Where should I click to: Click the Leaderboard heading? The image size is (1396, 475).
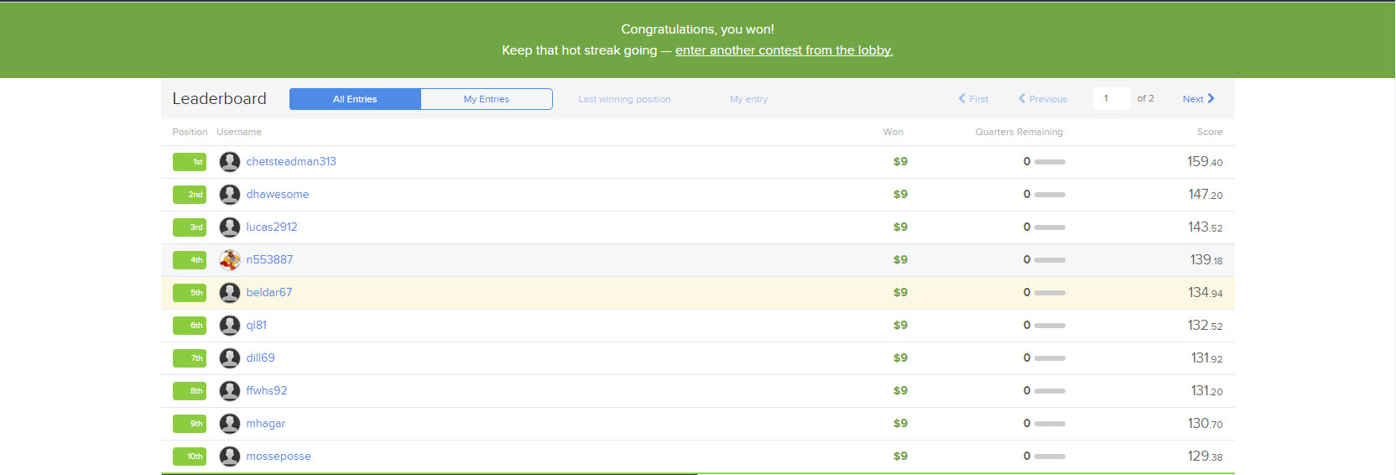click(219, 99)
